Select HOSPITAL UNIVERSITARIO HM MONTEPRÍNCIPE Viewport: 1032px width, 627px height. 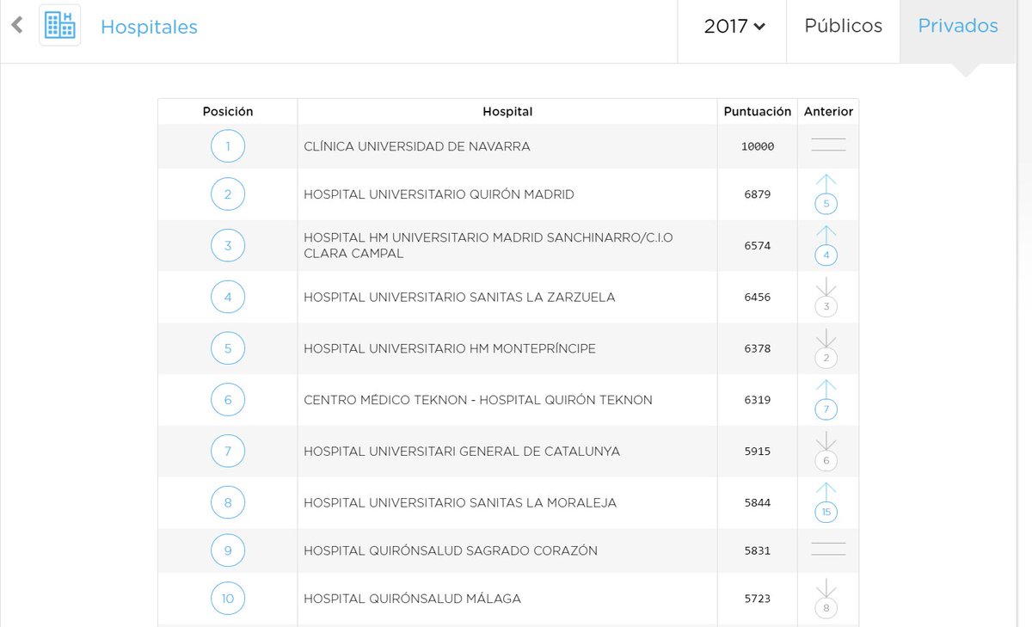click(450, 348)
